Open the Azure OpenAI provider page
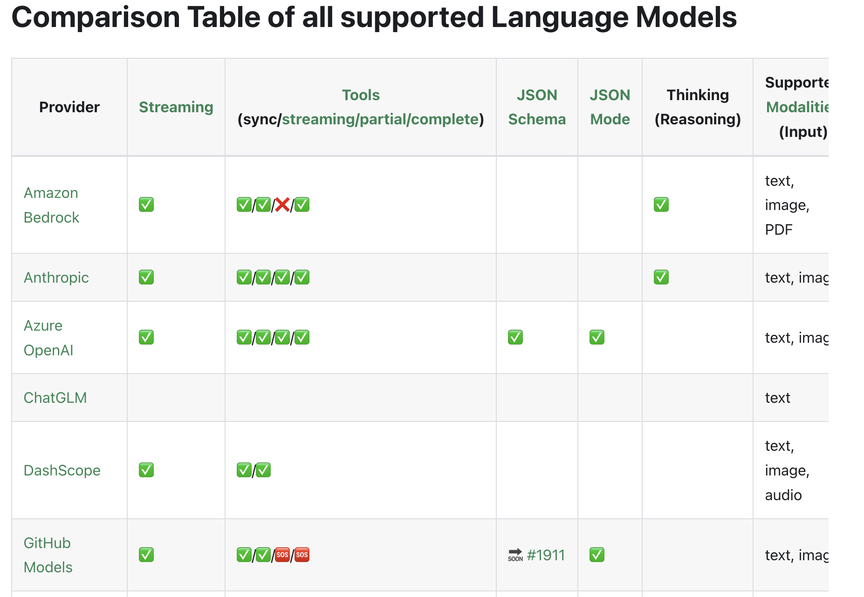The height and width of the screenshot is (597, 864). click(x=48, y=338)
